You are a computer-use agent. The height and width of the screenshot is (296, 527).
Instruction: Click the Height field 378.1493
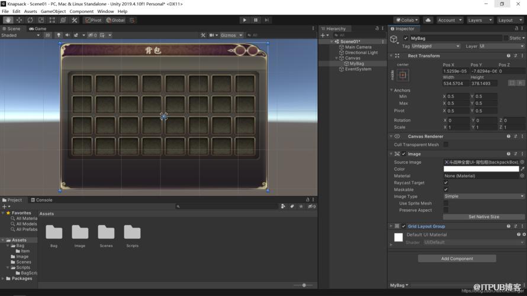tap(483, 83)
